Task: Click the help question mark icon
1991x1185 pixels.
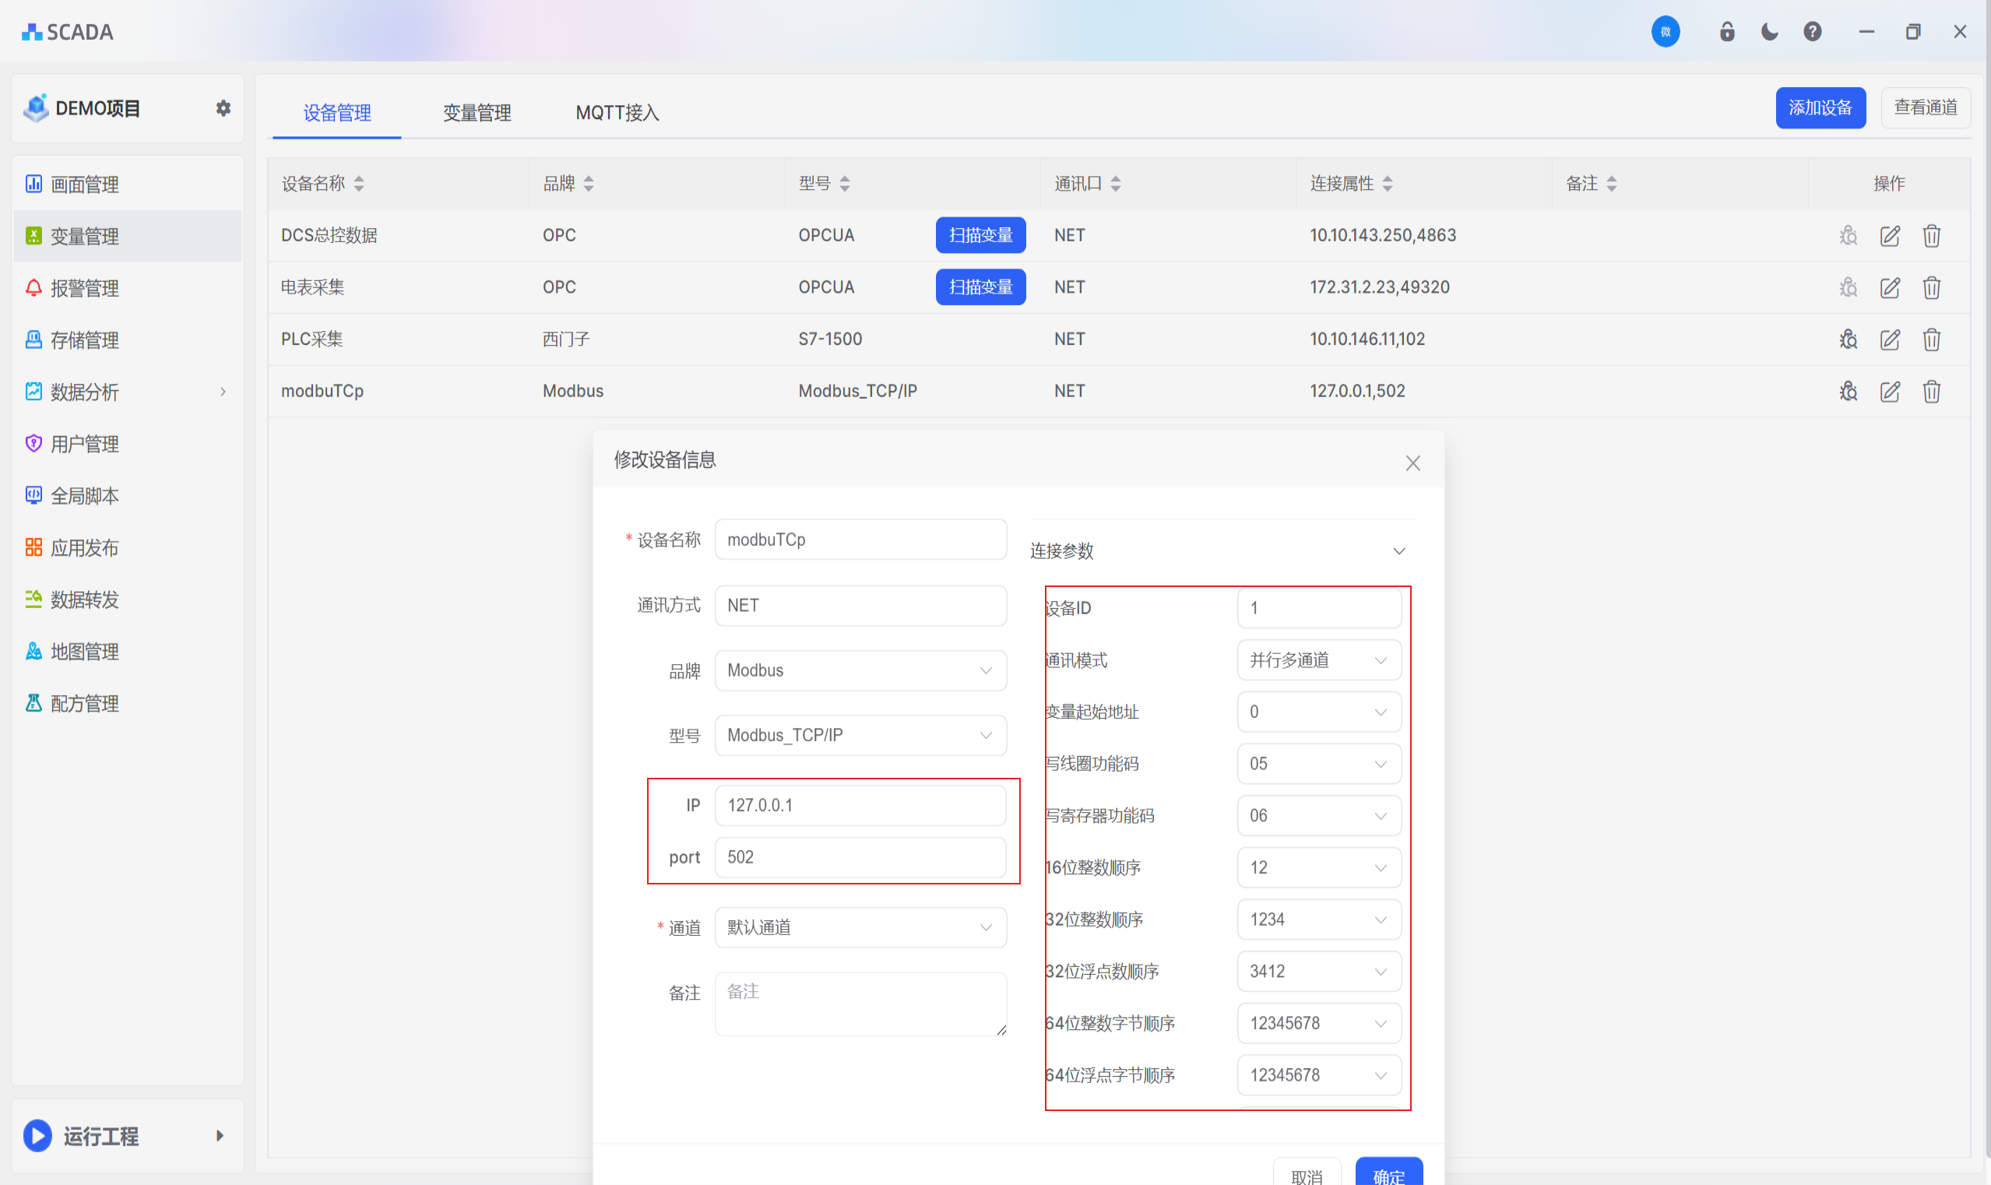Action: coord(1812,32)
